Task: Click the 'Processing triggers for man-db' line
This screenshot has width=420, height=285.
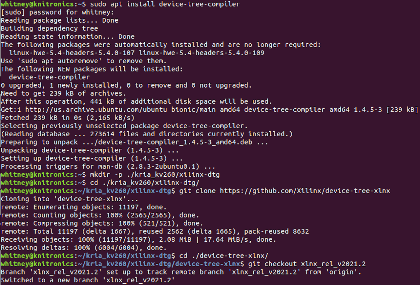Action: (108, 166)
